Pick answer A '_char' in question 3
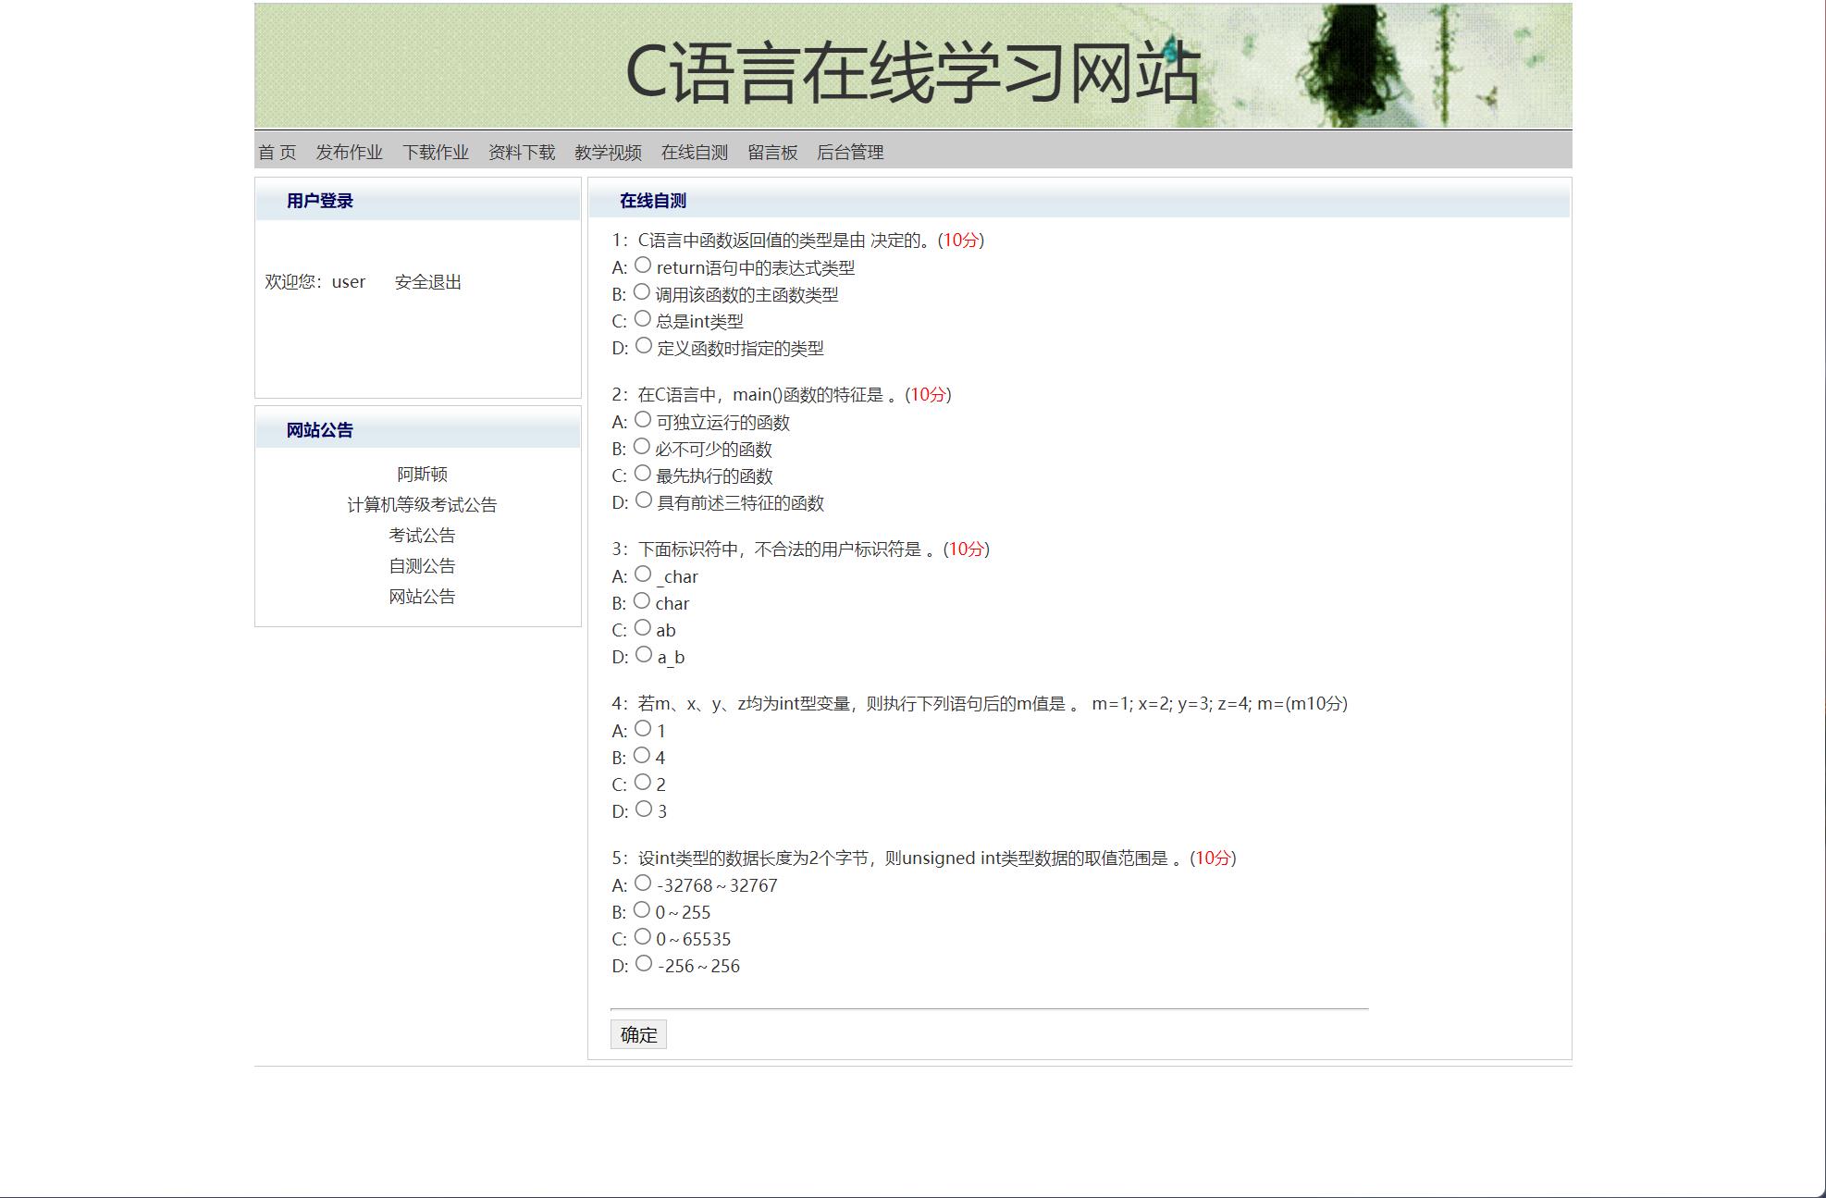This screenshot has width=1826, height=1198. tap(643, 574)
